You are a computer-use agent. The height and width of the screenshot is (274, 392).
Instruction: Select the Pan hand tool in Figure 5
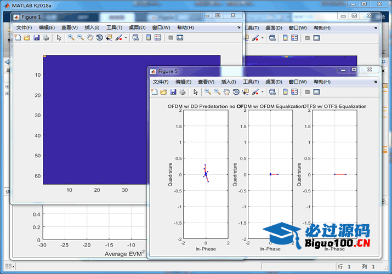(226, 92)
